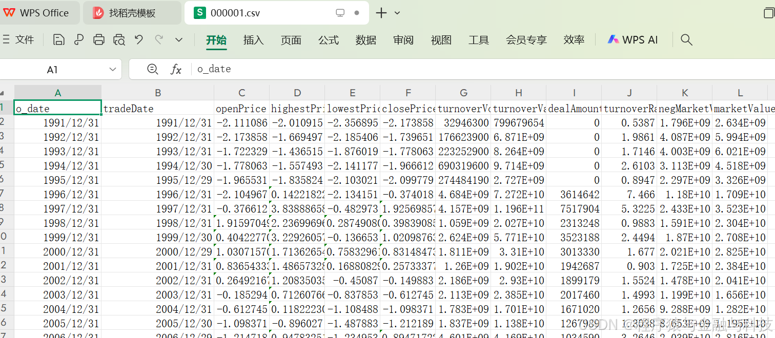Expand the quick access toolbar dropdown
This screenshot has height=338, width=775.
[x=179, y=39]
